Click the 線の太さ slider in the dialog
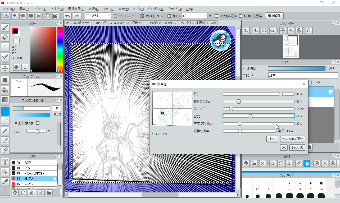The width and height of the screenshot is (340, 203). (x=259, y=109)
